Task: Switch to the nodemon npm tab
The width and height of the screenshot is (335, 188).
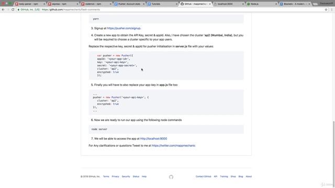Action: pos(95,4)
